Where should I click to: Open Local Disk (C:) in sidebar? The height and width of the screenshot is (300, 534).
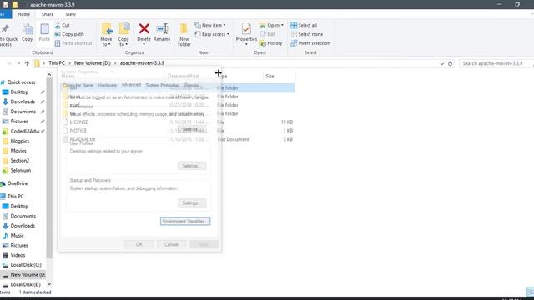pyautogui.click(x=26, y=265)
